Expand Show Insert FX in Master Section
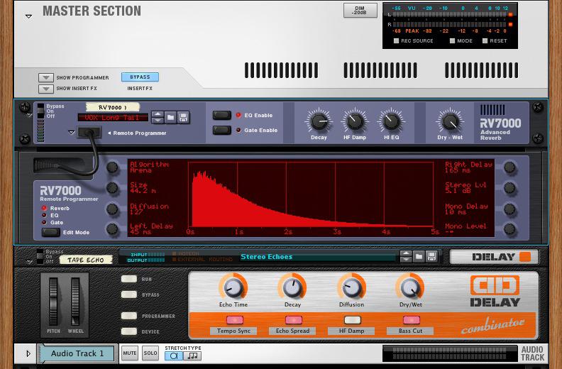The width and height of the screenshot is (562, 369). 46,89
